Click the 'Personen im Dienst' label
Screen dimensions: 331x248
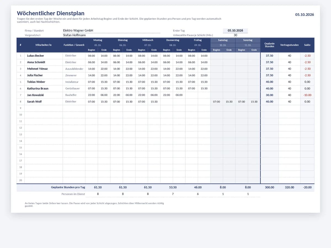pyautogui.click(x=73, y=194)
